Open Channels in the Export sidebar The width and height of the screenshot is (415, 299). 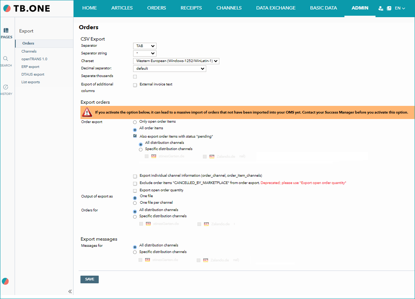tap(29, 51)
